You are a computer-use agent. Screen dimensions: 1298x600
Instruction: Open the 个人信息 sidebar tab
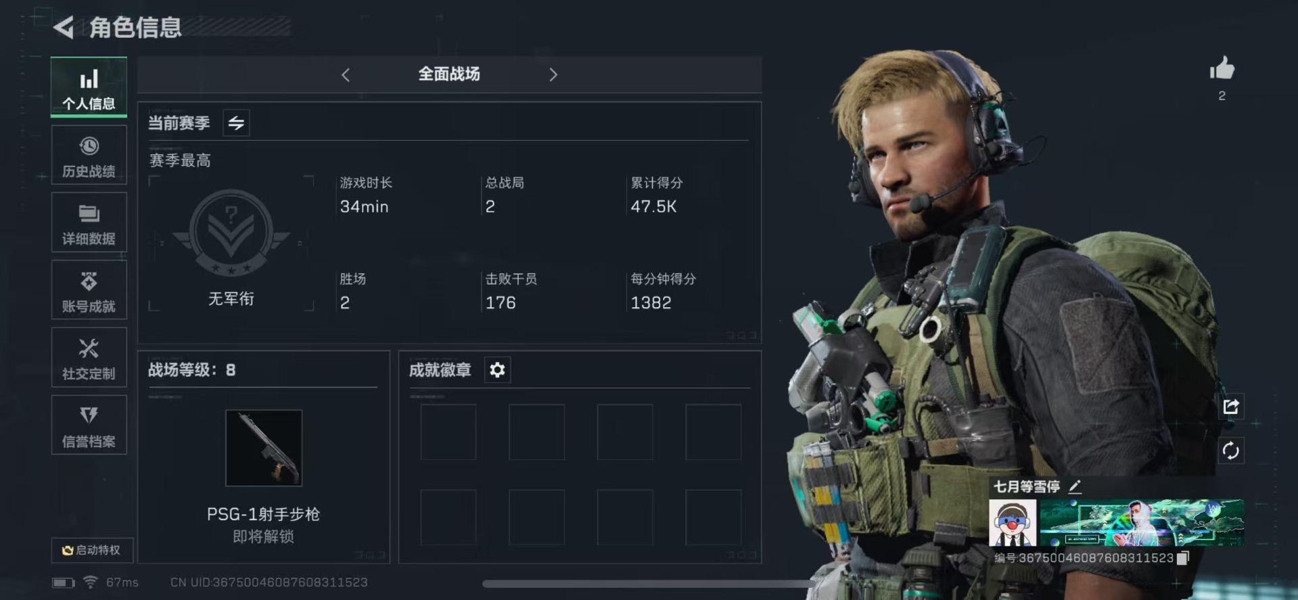coord(89,87)
